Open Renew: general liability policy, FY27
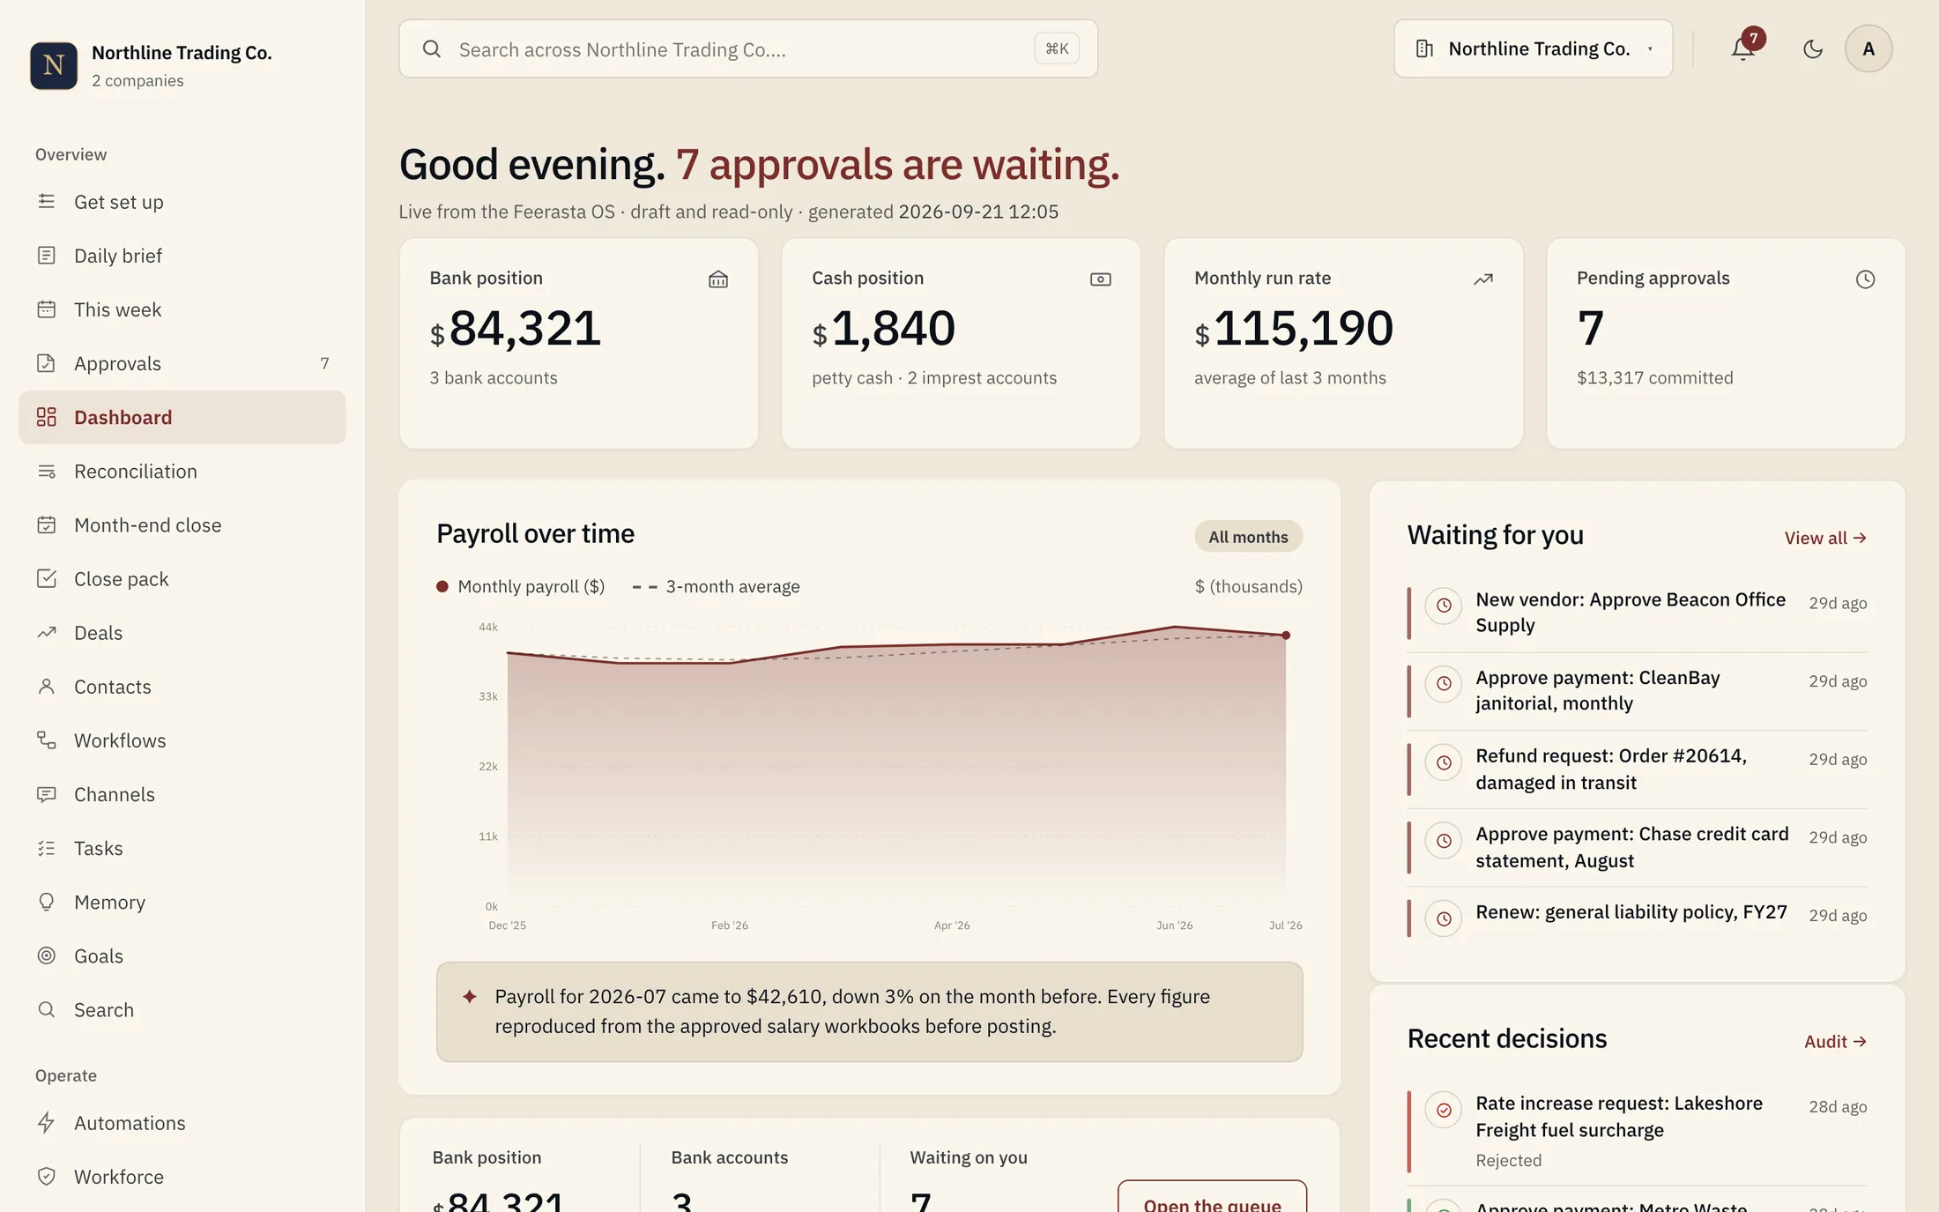This screenshot has height=1212, width=1939. click(x=1637, y=918)
